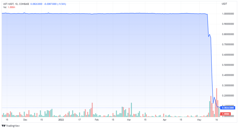Click the COINBASE exchange label

[x=24, y=4]
